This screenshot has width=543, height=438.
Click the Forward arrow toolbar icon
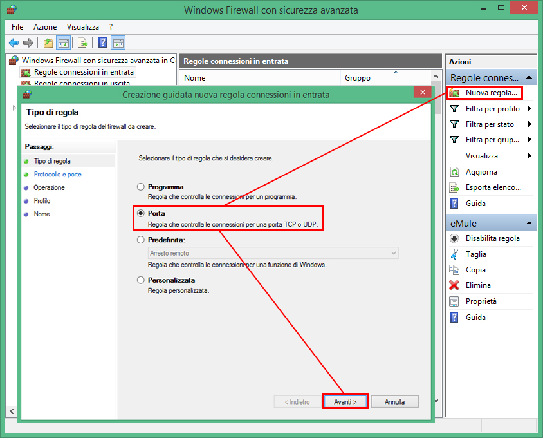(28, 43)
